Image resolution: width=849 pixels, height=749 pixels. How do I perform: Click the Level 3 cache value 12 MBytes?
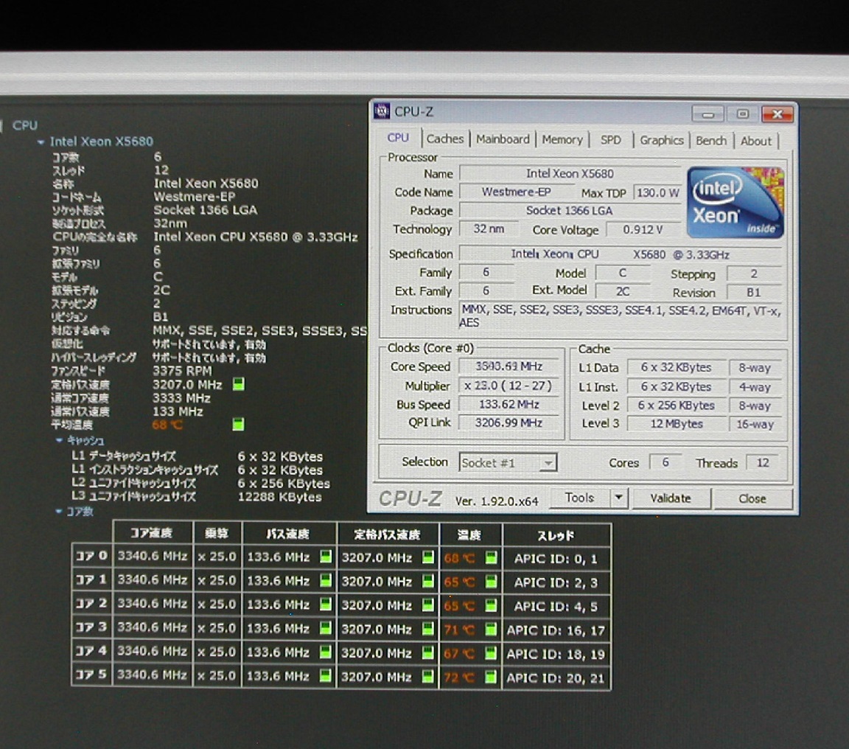point(677,423)
